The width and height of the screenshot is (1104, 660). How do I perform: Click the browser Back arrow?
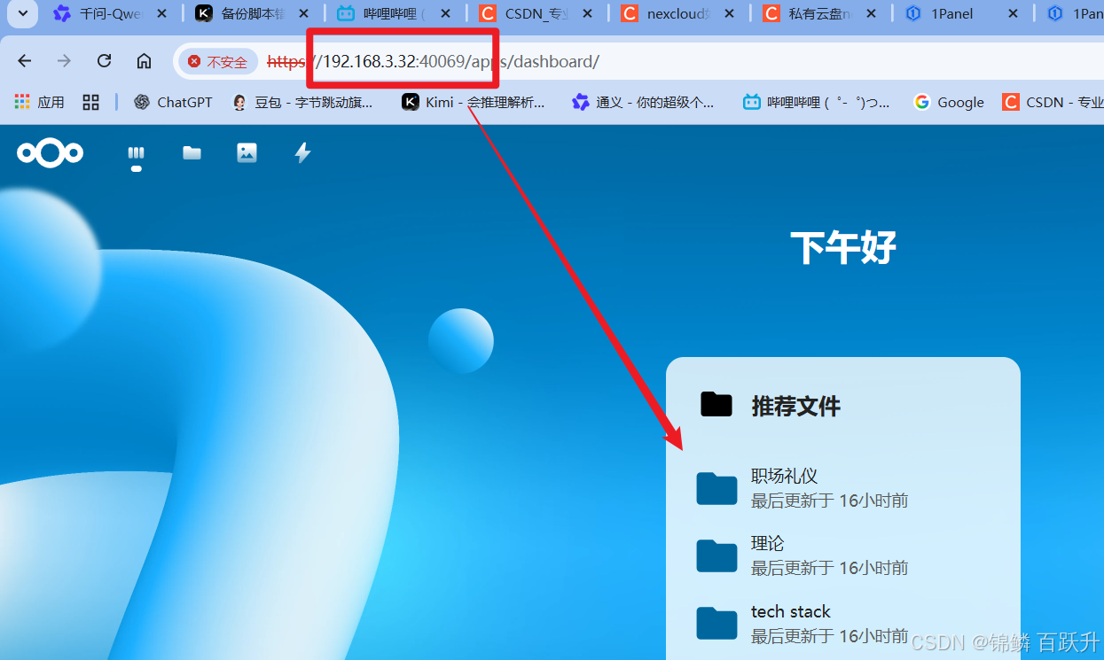(25, 61)
